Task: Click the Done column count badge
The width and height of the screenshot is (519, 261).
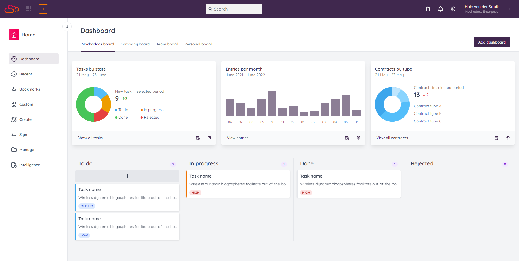Action: tap(395, 164)
